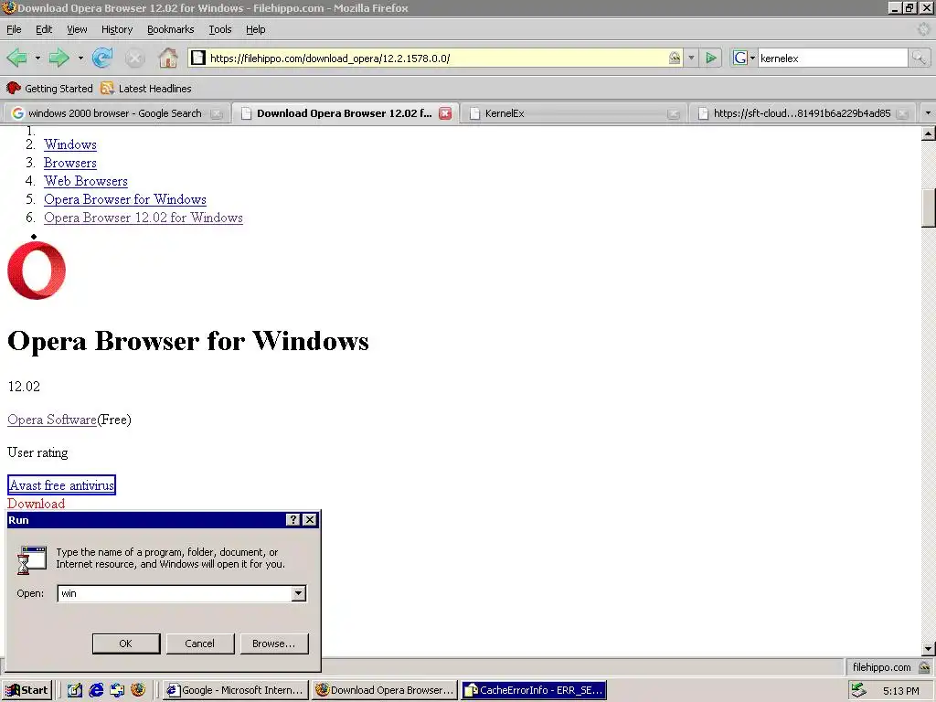Click the Run dialog help question button
This screenshot has height=702, width=936.
[292, 520]
